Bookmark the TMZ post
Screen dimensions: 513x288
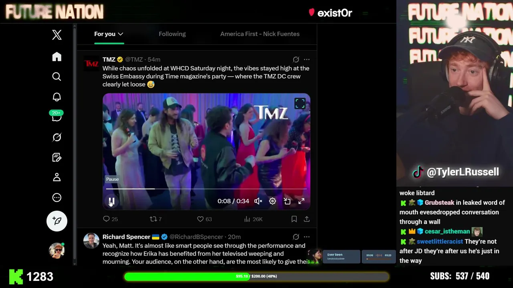click(x=294, y=219)
